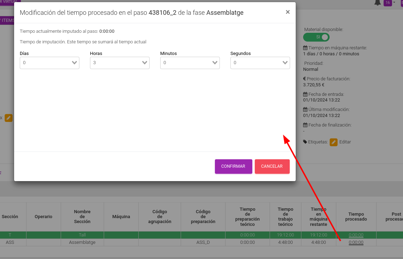Screen dimensions: 403x259
Task: Click the orange pencil icon at left
Action: pyautogui.click(x=8, y=118)
